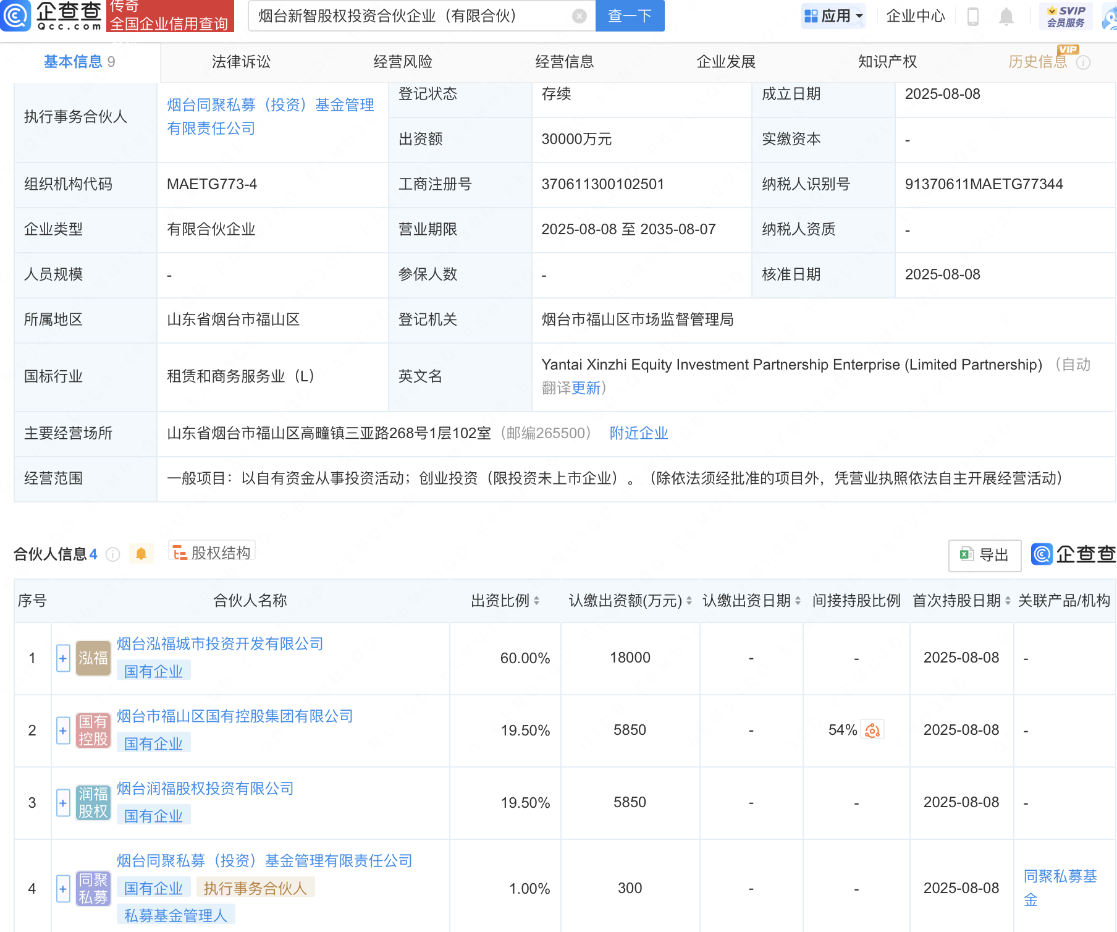
Task: Switch to 经营风险 tab
Action: tap(403, 62)
